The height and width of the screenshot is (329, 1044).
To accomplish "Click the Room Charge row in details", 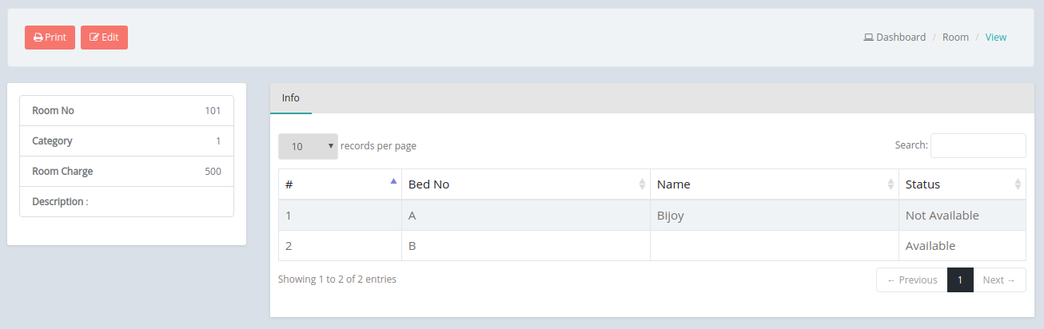I will (x=126, y=172).
